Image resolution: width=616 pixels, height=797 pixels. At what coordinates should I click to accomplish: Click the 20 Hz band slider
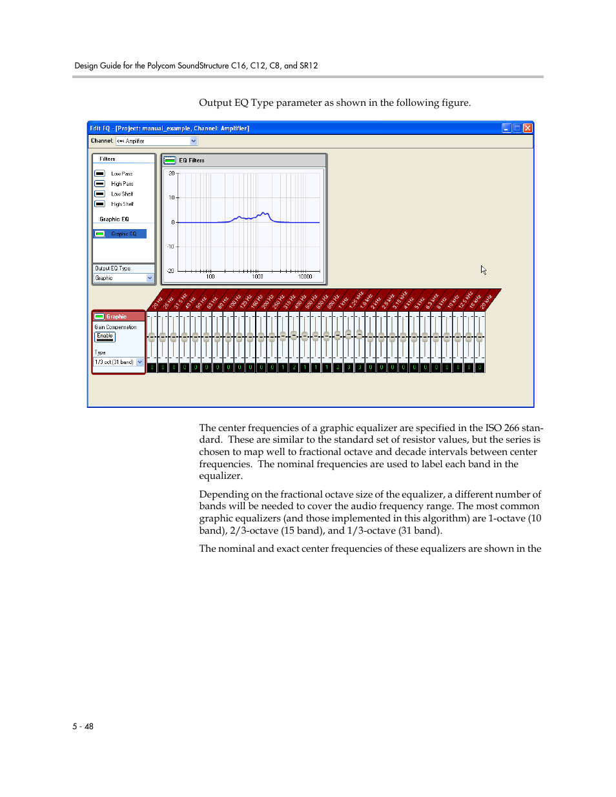(x=152, y=336)
